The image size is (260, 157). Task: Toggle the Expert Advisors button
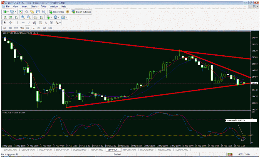(x=82, y=12)
